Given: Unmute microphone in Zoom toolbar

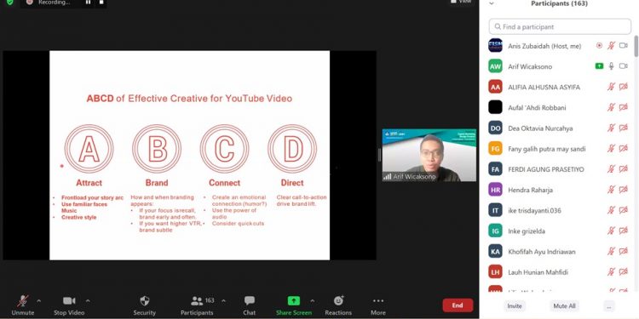Looking at the screenshot, I should 23,305.
